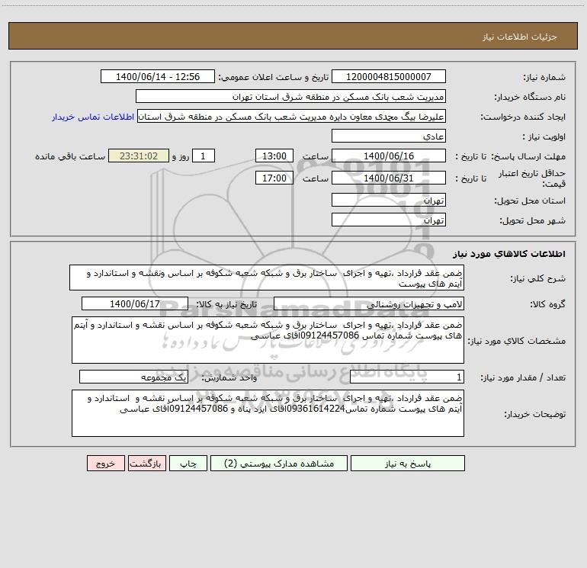Click the مشخصات کالای مورد نیاز label
The height and width of the screenshot is (568, 587).
click(518, 341)
